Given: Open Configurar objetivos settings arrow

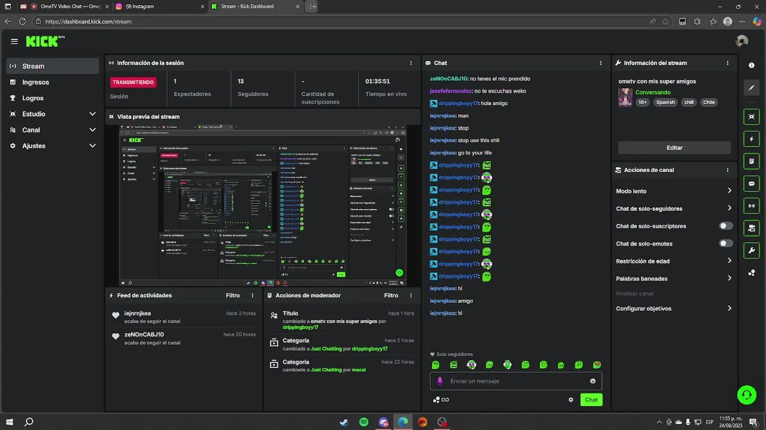Looking at the screenshot, I should 729,309.
